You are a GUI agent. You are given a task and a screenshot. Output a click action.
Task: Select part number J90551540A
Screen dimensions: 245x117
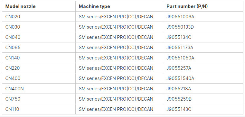tap(180, 78)
